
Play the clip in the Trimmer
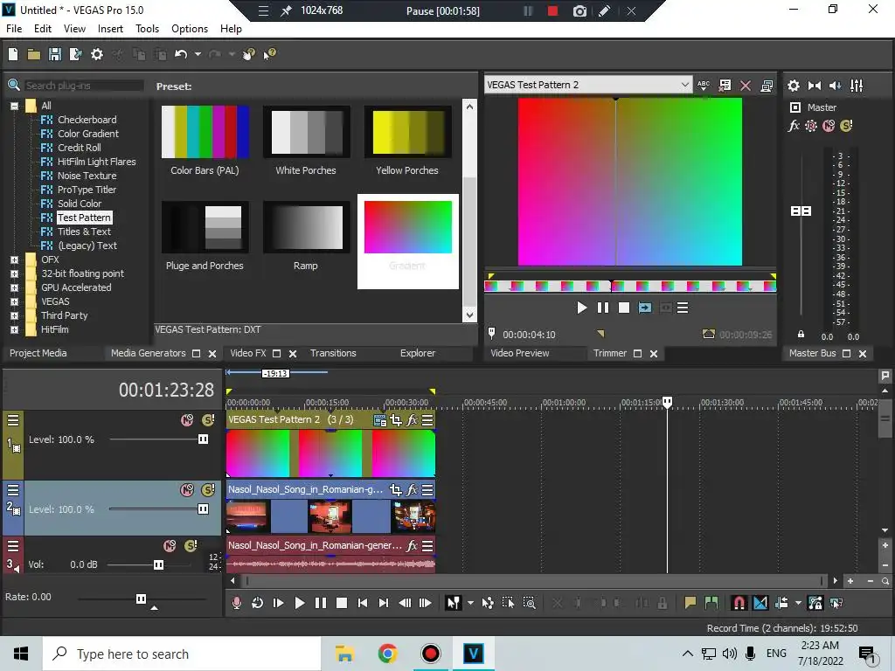pos(581,308)
